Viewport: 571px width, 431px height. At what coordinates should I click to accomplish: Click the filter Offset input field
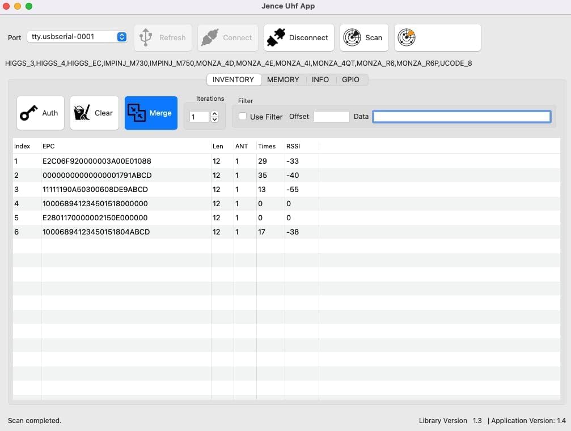(x=331, y=117)
